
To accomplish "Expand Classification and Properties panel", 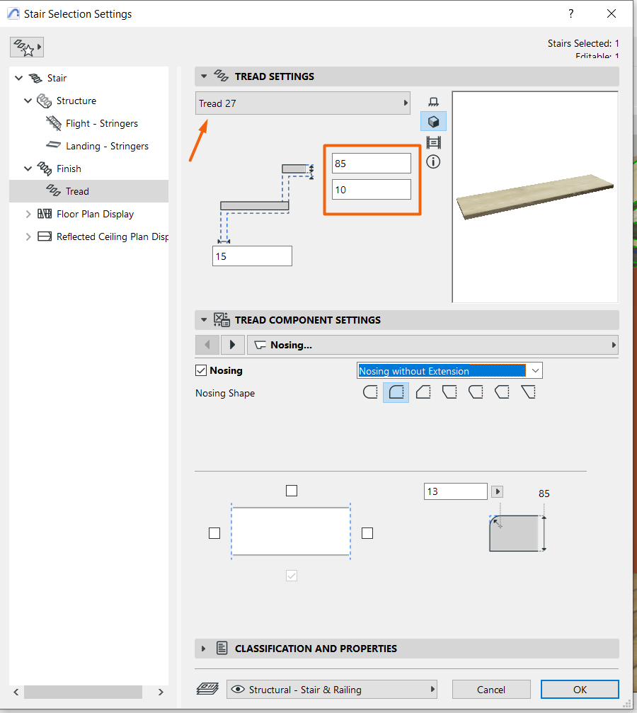I will click(204, 649).
